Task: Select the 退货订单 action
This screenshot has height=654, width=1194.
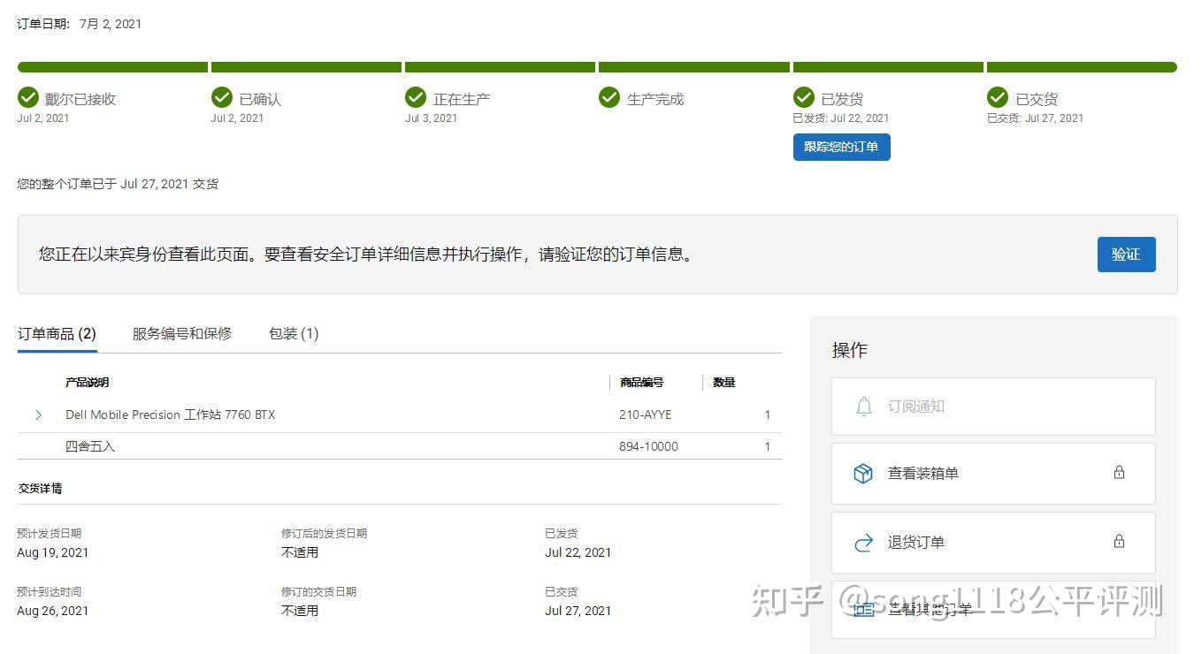Action: (x=993, y=543)
